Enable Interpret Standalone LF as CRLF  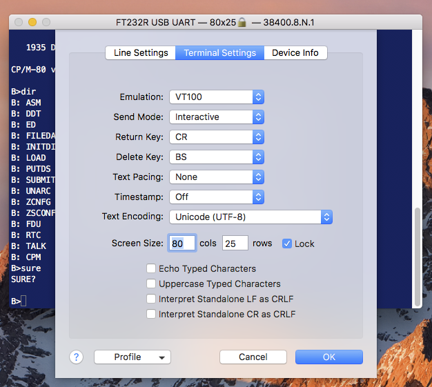[x=151, y=299]
